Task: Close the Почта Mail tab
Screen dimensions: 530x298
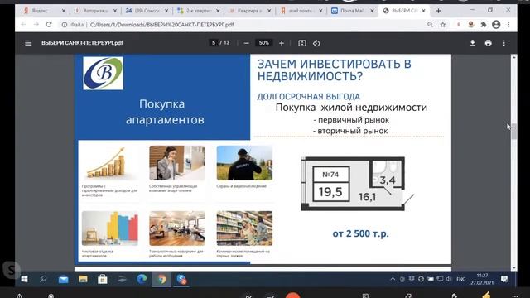Action: [x=372, y=11]
